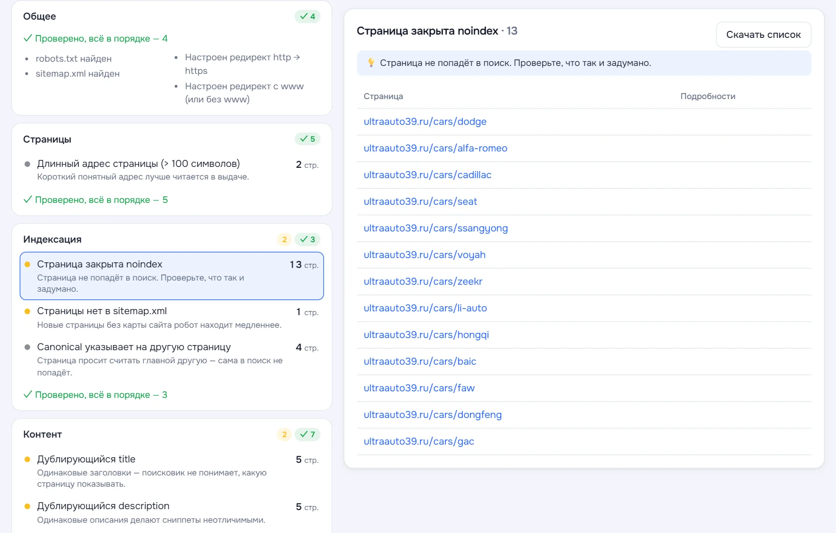836x533 pixels.
Task: Expand Проверено, всё в порядке — 5 in Страницы
Action: tap(95, 200)
